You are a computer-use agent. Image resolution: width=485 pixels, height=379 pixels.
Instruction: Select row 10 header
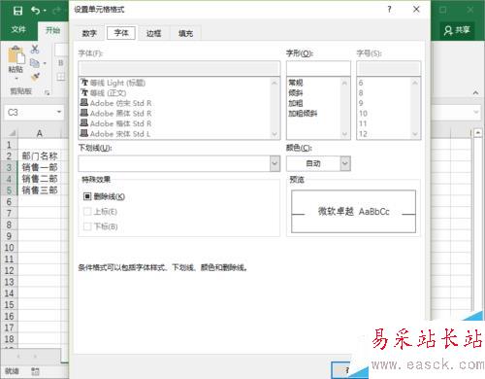9,248
